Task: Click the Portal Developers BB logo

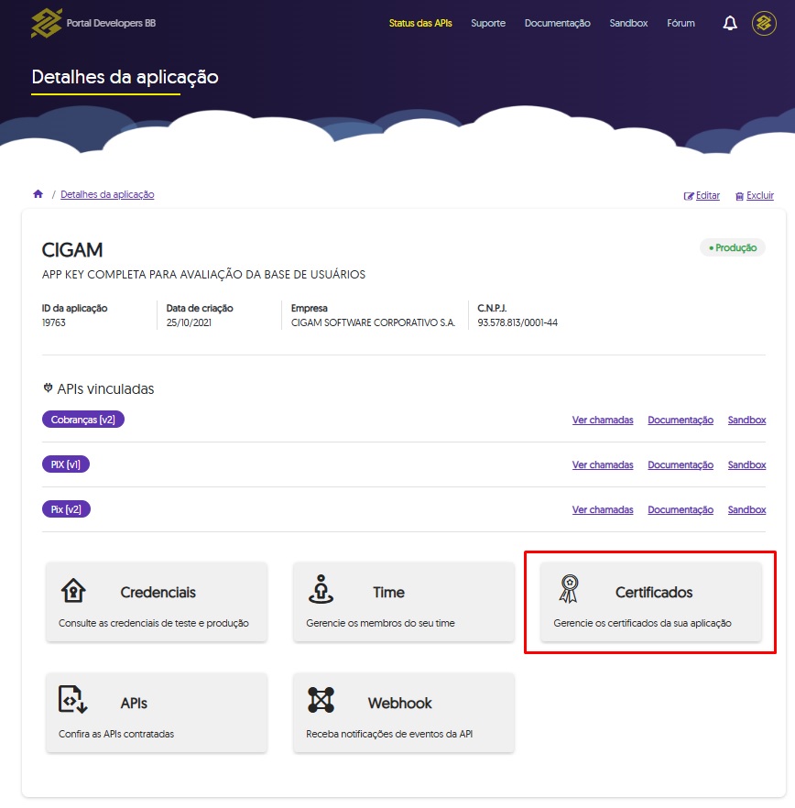Action: coord(46,23)
